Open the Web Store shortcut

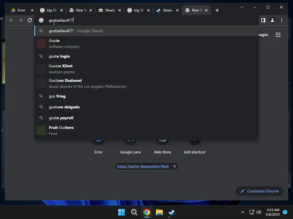click(x=163, y=147)
